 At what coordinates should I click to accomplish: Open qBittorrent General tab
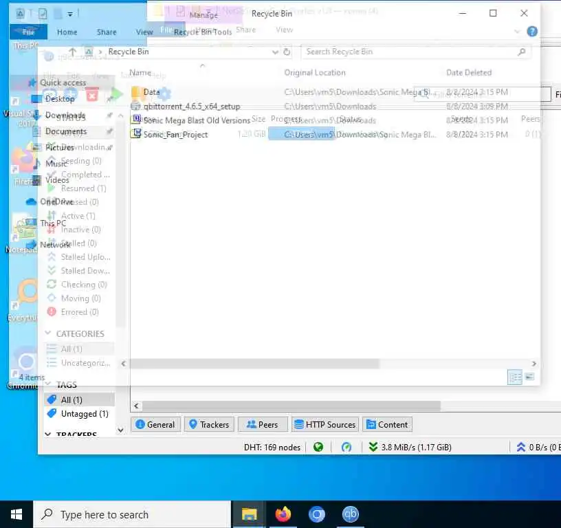click(x=155, y=425)
